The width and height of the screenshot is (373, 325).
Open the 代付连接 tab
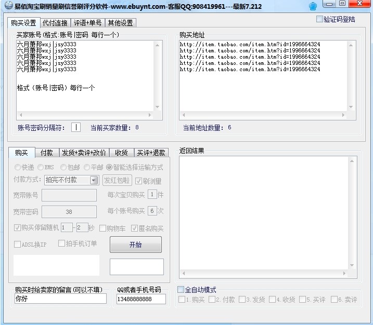pyautogui.click(x=55, y=23)
